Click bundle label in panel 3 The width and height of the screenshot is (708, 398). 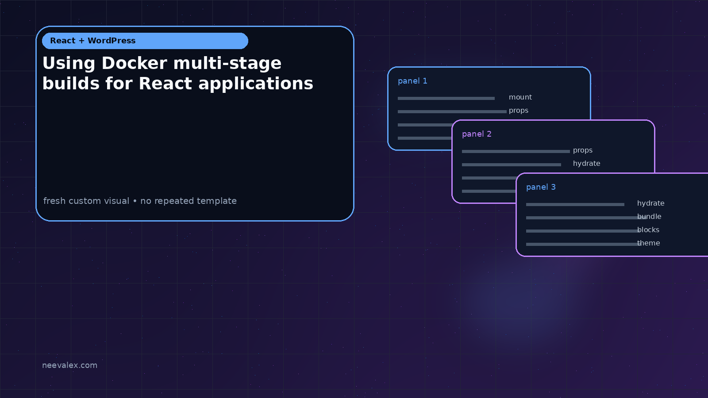pyautogui.click(x=649, y=217)
